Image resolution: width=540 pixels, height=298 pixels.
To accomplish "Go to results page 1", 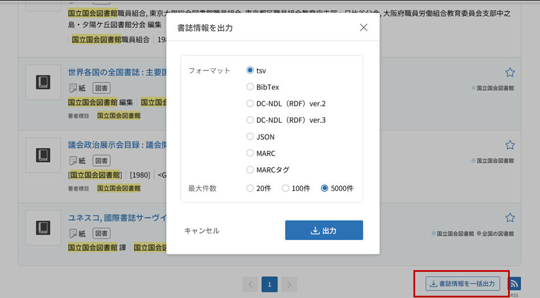I will tap(270, 284).
